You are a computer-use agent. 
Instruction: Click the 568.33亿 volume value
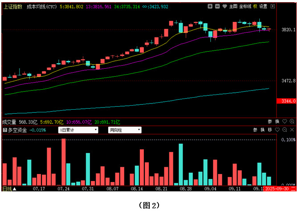pos(28,122)
